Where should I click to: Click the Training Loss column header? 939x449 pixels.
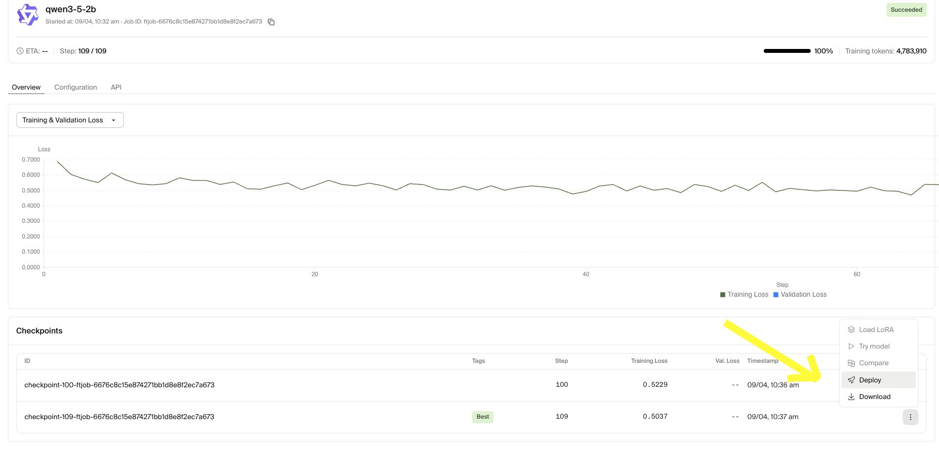click(649, 361)
